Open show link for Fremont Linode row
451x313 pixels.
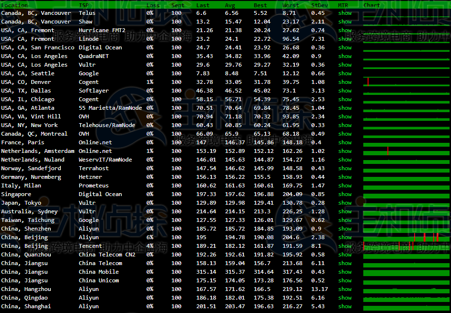pyautogui.click(x=345, y=39)
